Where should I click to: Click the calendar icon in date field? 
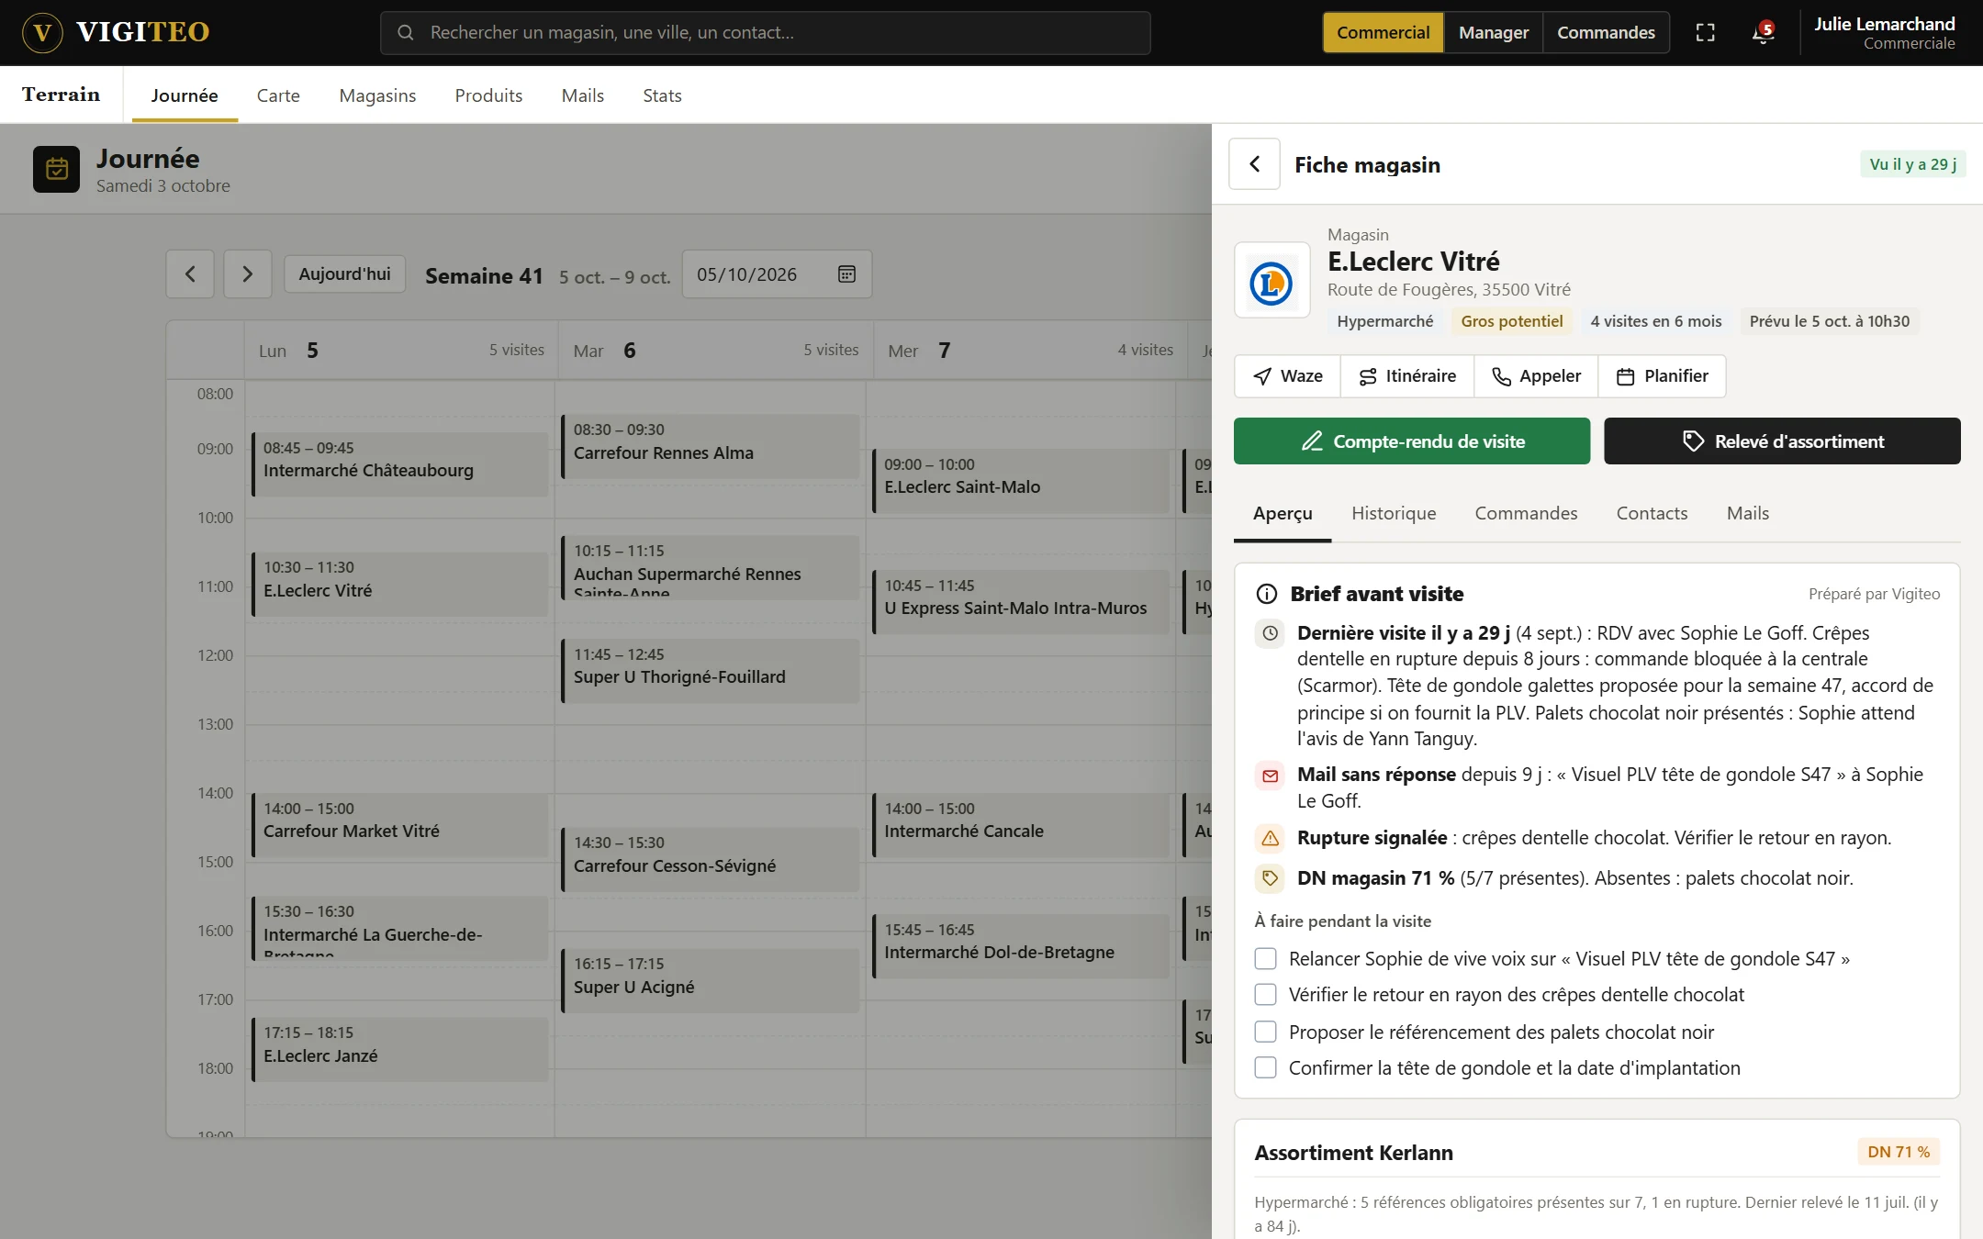point(846,274)
